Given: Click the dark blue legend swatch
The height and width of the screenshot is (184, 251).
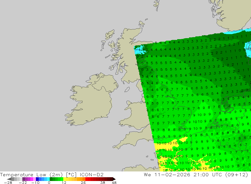Looking at the screenshot, I should click(x=37, y=179).
